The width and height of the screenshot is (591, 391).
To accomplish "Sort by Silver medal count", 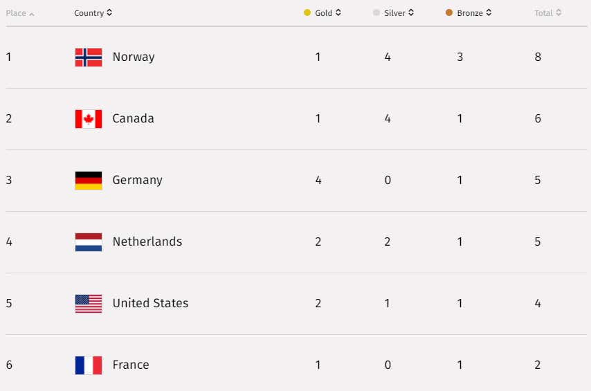I will click(x=399, y=13).
